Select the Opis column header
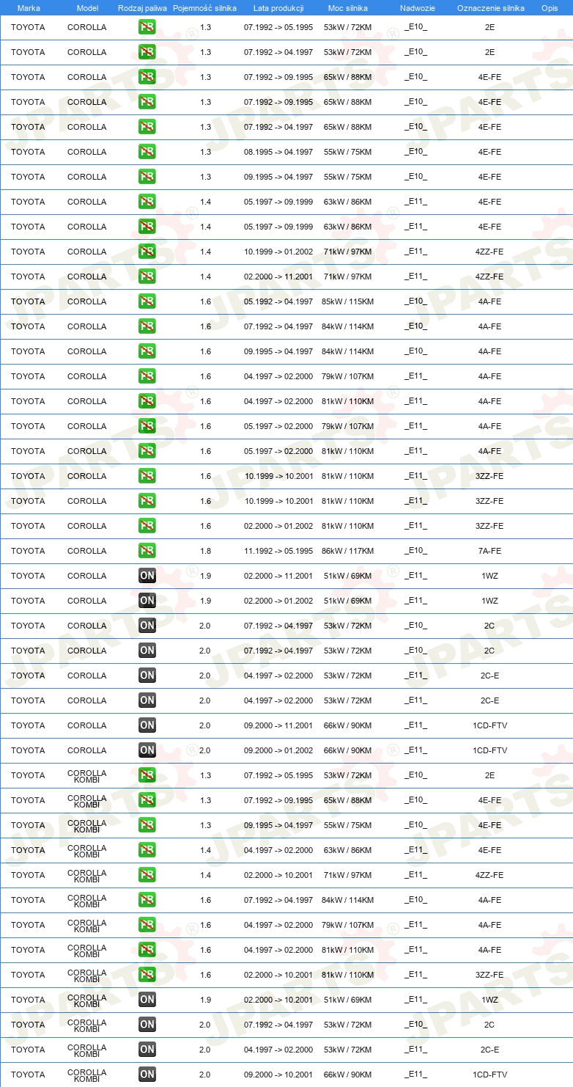Screen dimensions: 573x1087 (x=550, y=8)
